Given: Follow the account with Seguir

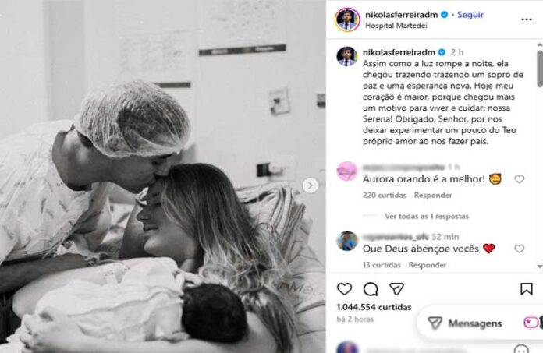Looking at the screenshot, I should [470, 15].
